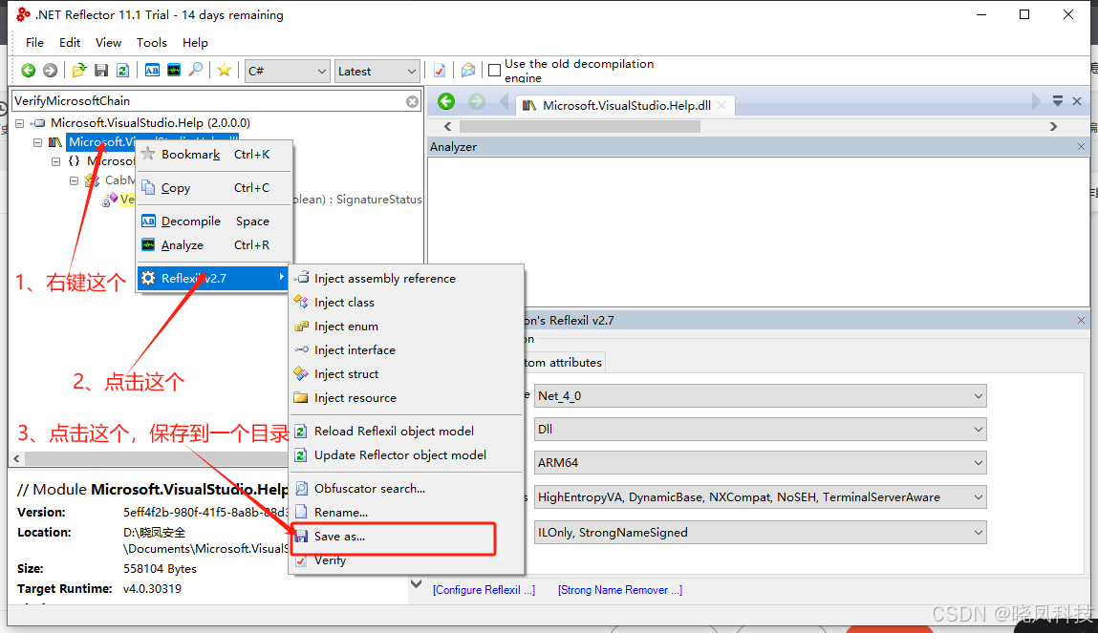This screenshot has width=1098, height=633.
Task: Select the Microsoft.VisualStudio.Help.dll document tab
Action: coord(626,105)
